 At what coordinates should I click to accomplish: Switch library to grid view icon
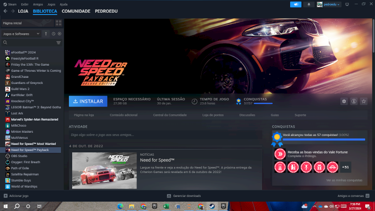point(59,23)
